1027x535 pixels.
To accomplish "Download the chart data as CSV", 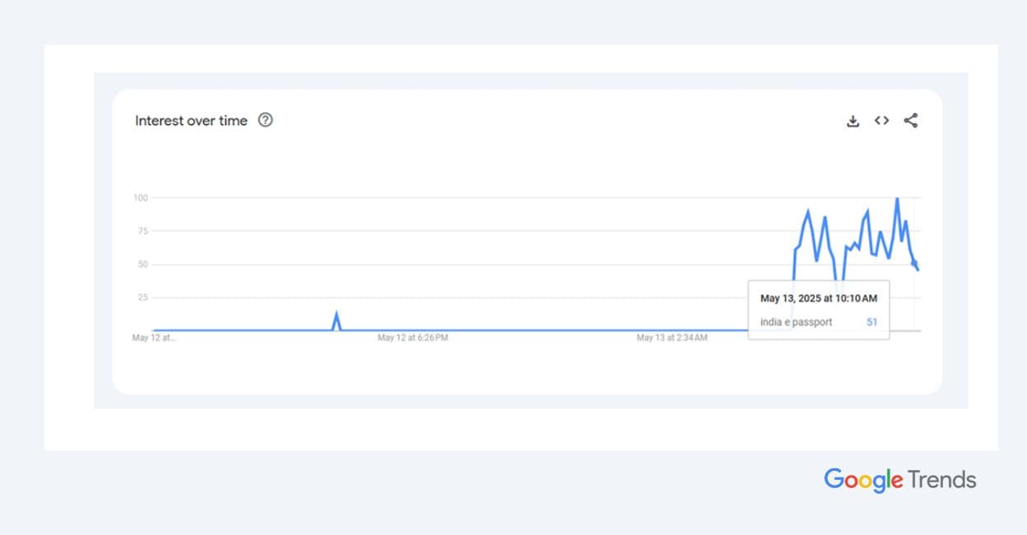I will (x=853, y=121).
